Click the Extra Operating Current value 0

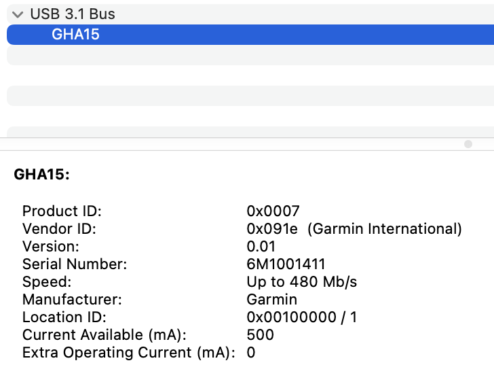tap(251, 352)
